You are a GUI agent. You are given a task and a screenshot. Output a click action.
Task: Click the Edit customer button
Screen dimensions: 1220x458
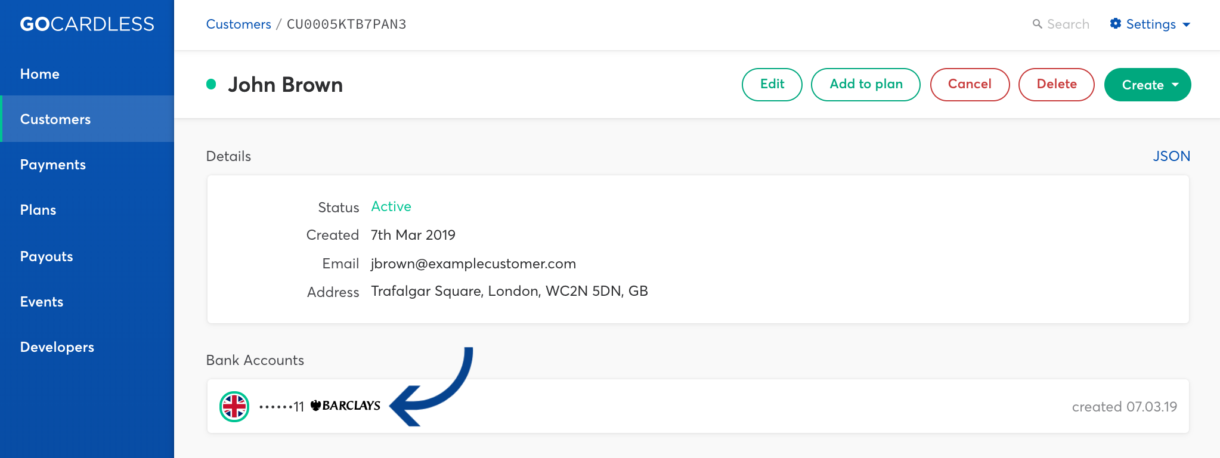772,85
